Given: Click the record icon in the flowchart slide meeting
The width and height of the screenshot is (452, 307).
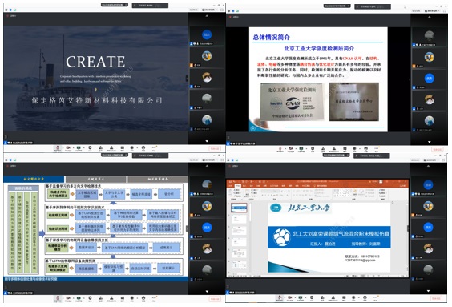Looking at the screenshot, I should 131,297.
